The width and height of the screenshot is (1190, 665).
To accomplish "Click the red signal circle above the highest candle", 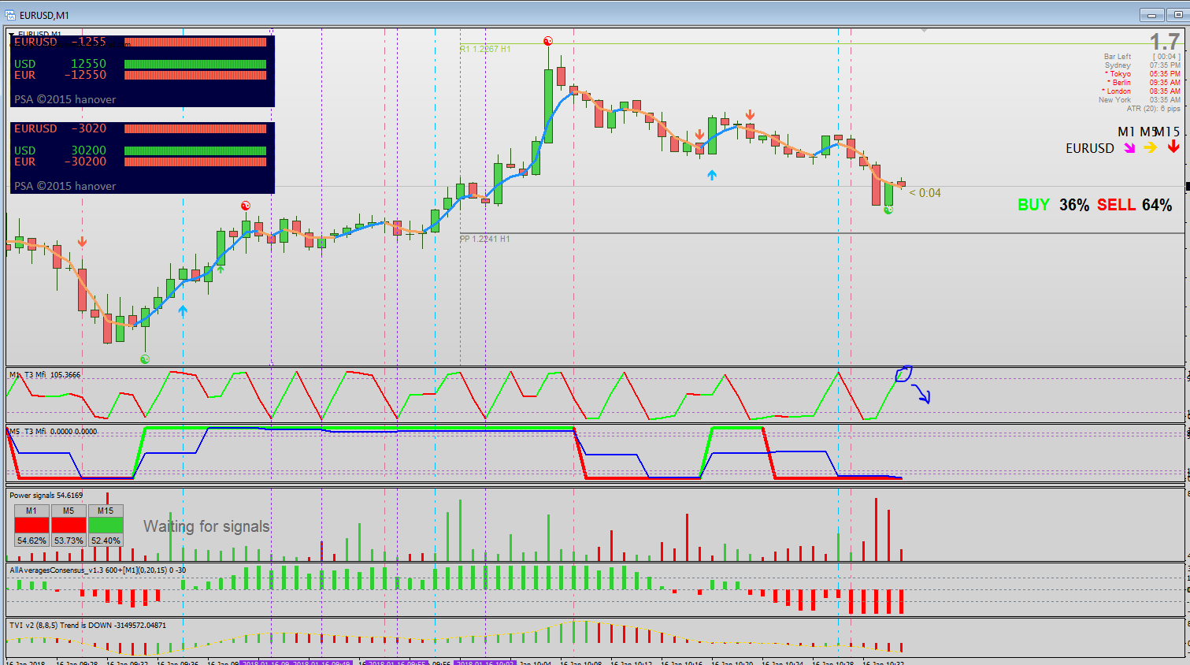I will click(x=548, y=41).
